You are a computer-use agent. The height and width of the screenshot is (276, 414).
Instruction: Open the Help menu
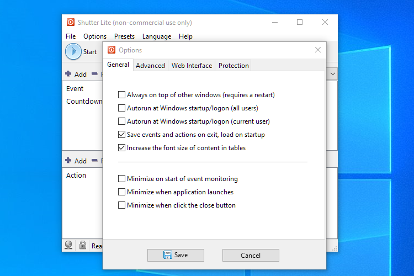pos(185,36)
